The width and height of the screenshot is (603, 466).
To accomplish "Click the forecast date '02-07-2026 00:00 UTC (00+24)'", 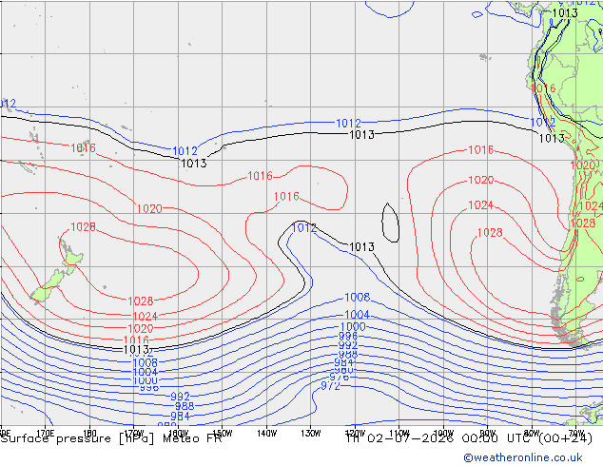I will pyautogui.click(x=479, y=438).
